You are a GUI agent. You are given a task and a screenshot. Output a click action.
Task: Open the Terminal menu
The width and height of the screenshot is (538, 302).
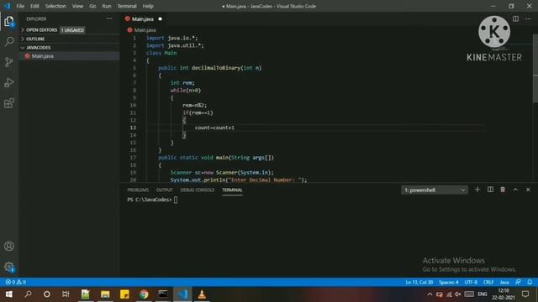point(127,6)
